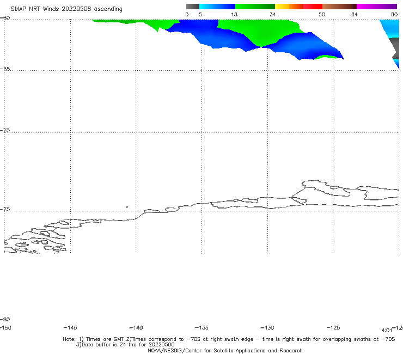Click the cyan-blue segment of the wind color bar
Viewport: 403px width, 354px height.
pyautogui.click(x=217, y=7)
